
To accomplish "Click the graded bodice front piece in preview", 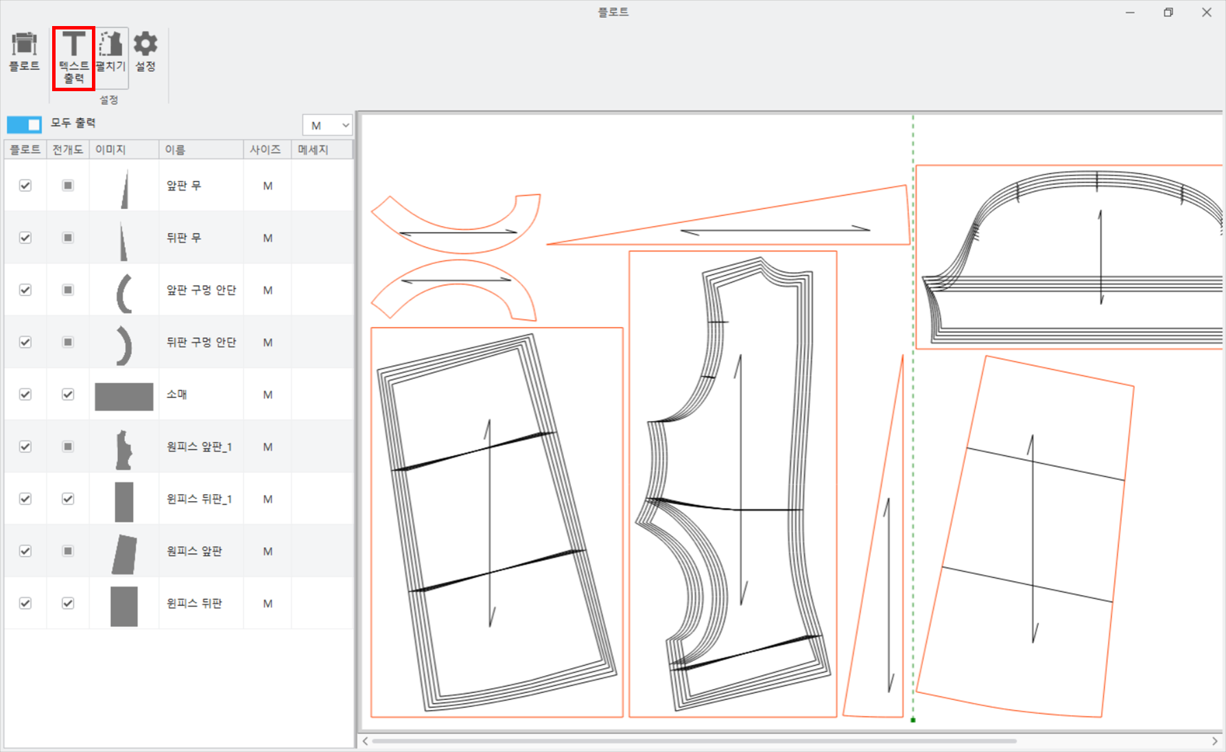I will [733, 484].
